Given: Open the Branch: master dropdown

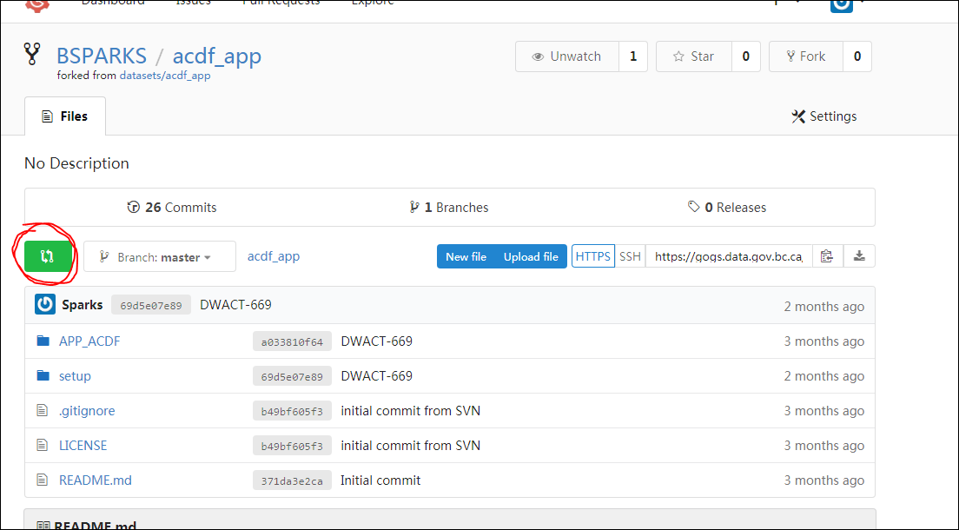Looking at the screenshot, I should (160, 256).
